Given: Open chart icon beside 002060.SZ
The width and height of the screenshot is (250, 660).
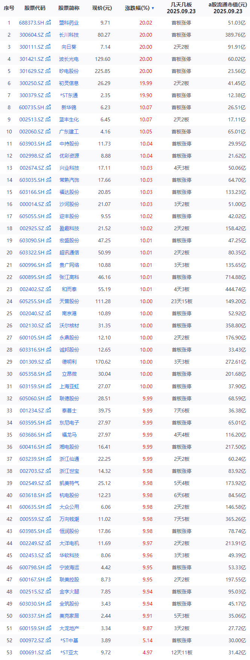Looking at the screenshot, I should coord(48,132).
